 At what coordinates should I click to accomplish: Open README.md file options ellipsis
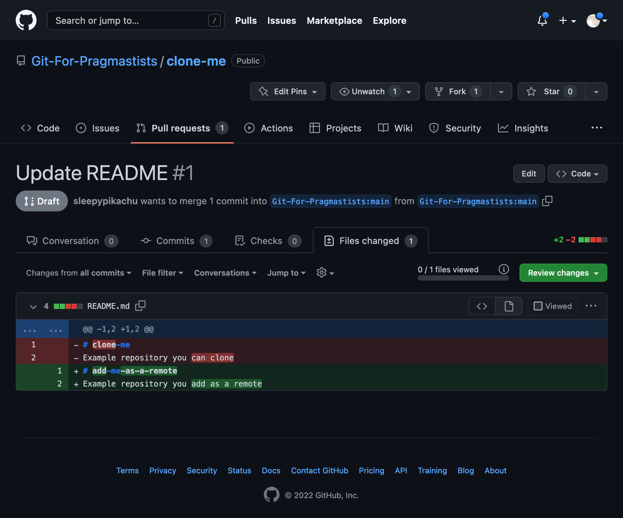(591, 306)
